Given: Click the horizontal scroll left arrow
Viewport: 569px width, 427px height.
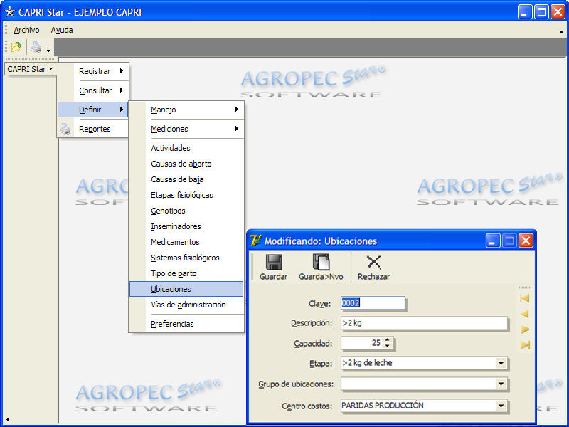Looking at the screenshot, I should (8, 420).
